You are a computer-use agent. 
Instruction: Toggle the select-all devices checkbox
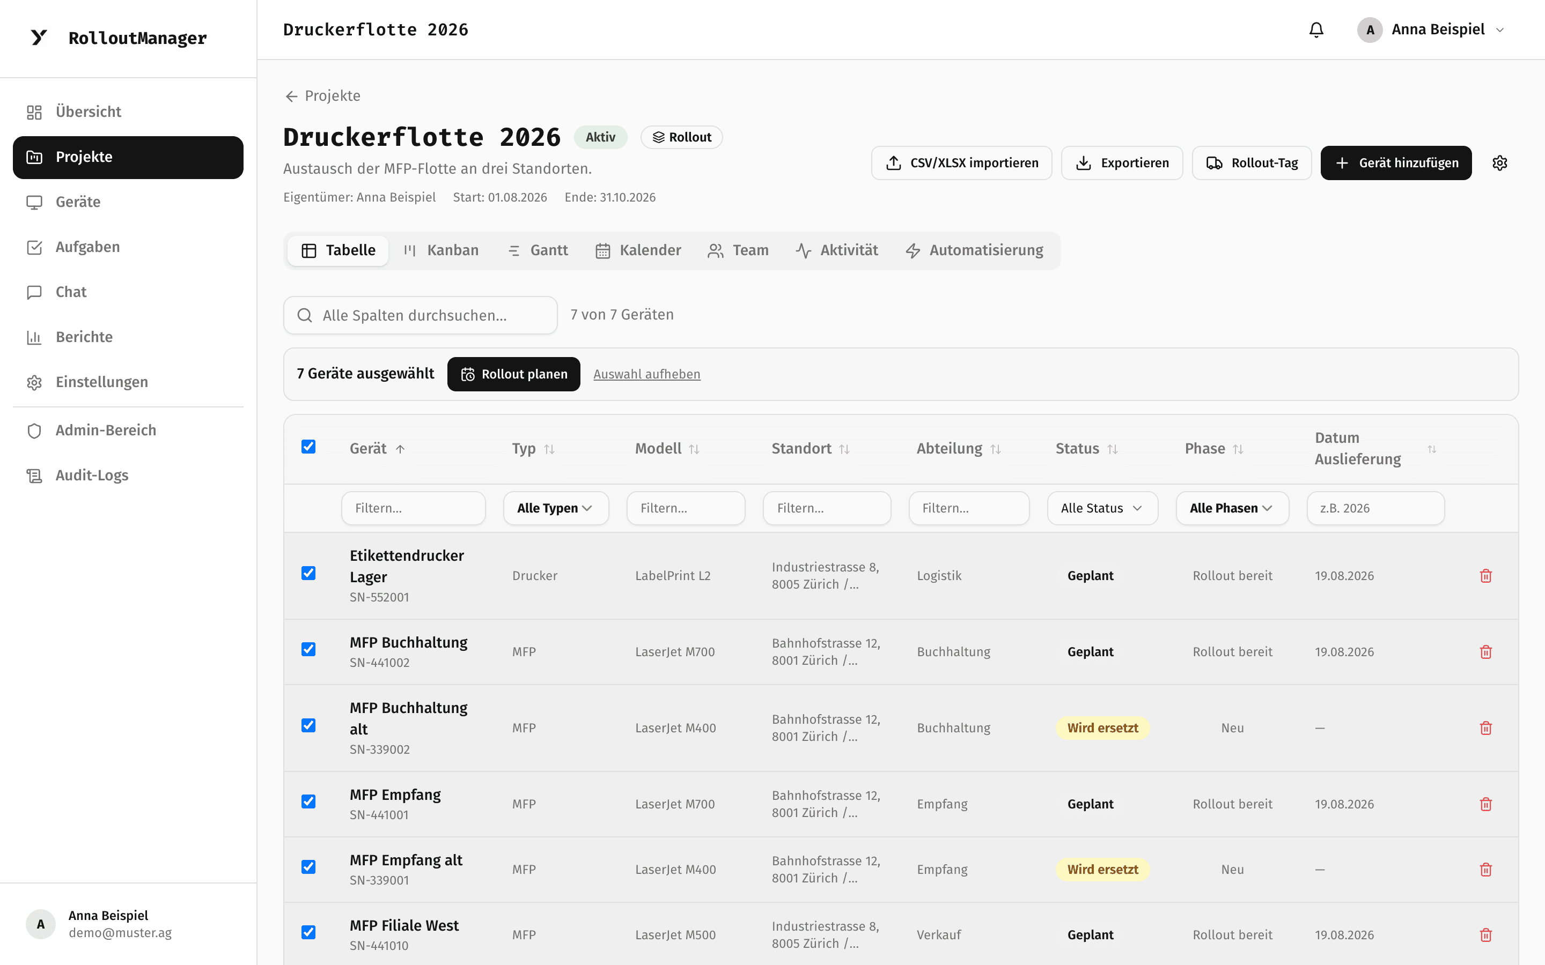tap(308, 447)
